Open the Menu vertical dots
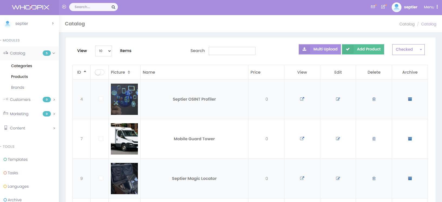This screenshot has height=202, width=442. tap(437, 7)
